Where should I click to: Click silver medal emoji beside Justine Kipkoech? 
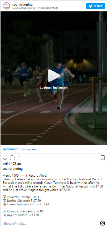4,200
